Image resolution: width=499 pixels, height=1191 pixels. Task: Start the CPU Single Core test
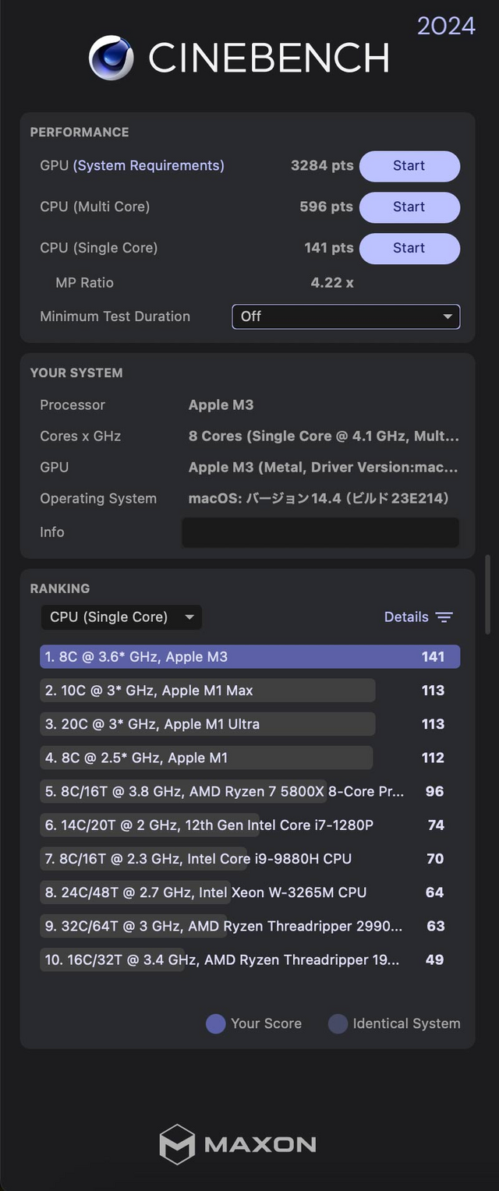coord(409,249)
